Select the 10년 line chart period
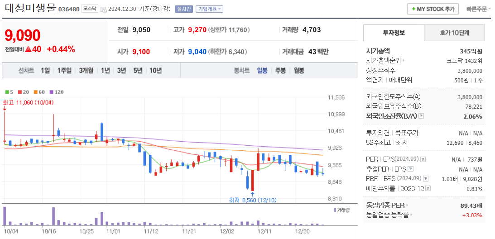The height and width of the screenshot is (239, 495). pyautogui.click(x=156, y=71)
